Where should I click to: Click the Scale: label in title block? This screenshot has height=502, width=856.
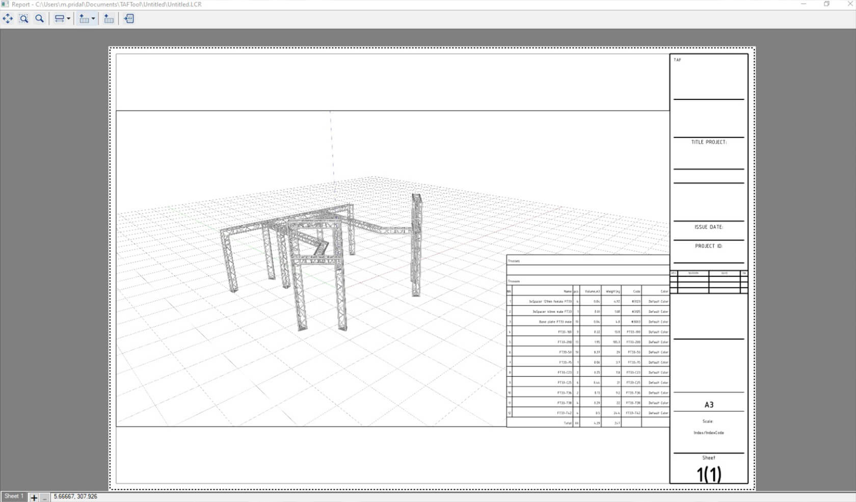pyautogui.click(x=708, y=421)
